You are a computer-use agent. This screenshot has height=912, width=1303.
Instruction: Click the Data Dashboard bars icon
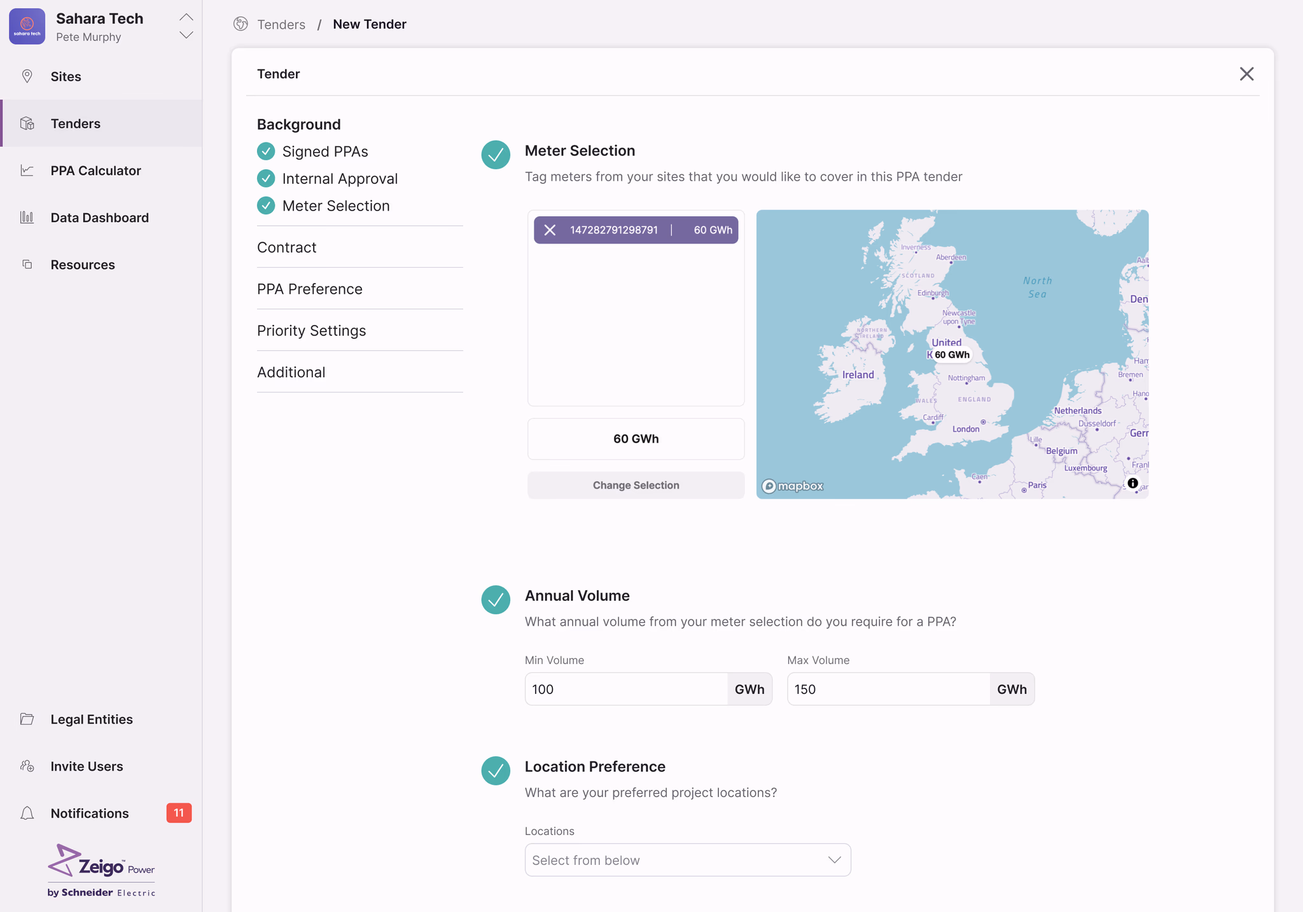[x=27, y=218]
